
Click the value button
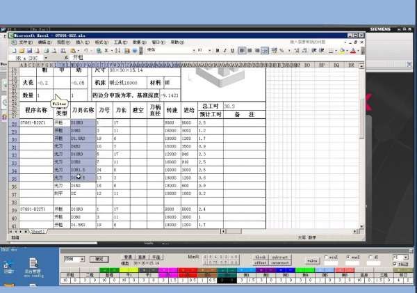coord(313,260)
